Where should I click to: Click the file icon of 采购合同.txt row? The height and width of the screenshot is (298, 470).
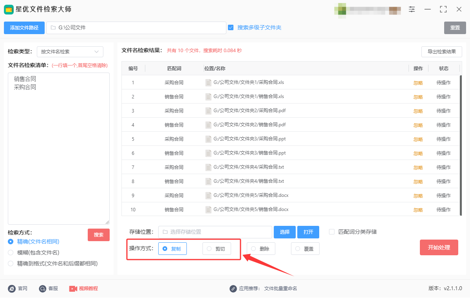(208, 167)
